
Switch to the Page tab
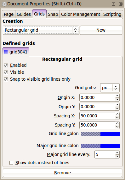pyautogui.click(x=9, y=14)
